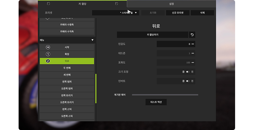Click the 계기판 제어 progress bar

(x=165, y=95)
